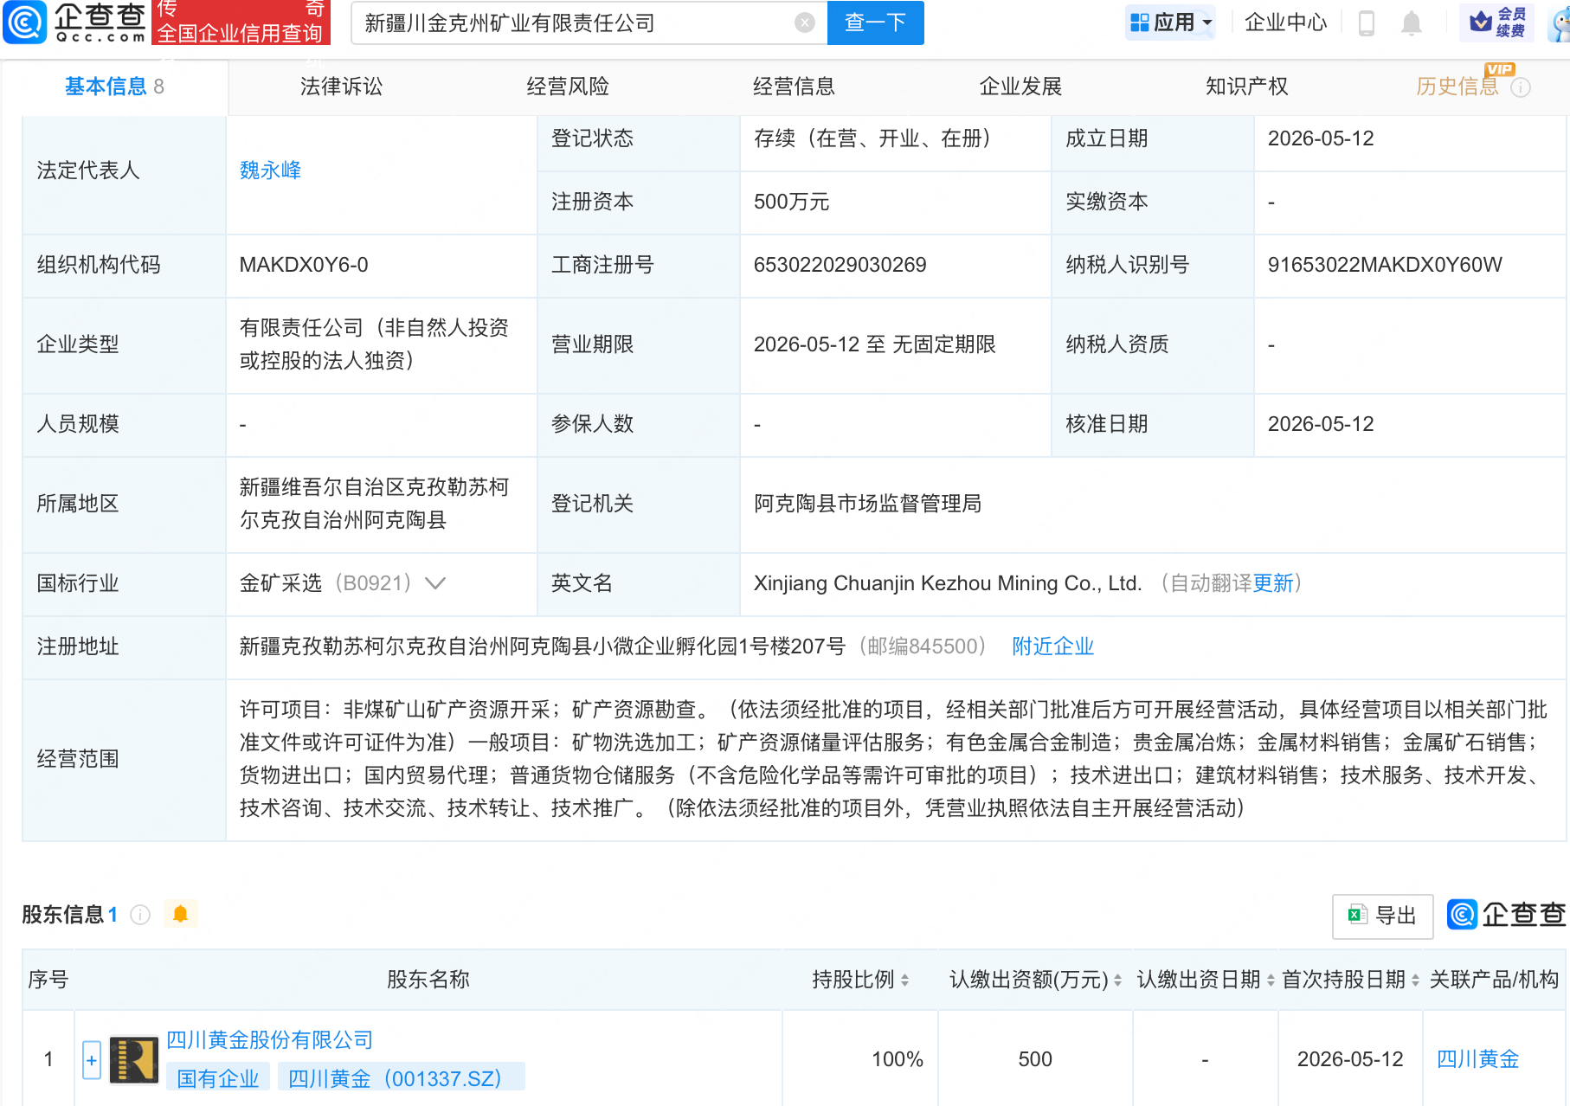Image resolution: width=1570 pixels, height=1106 pixels.
Task: Select first holding date 2026-05-12 cell
Action: coord(1350,1059)
